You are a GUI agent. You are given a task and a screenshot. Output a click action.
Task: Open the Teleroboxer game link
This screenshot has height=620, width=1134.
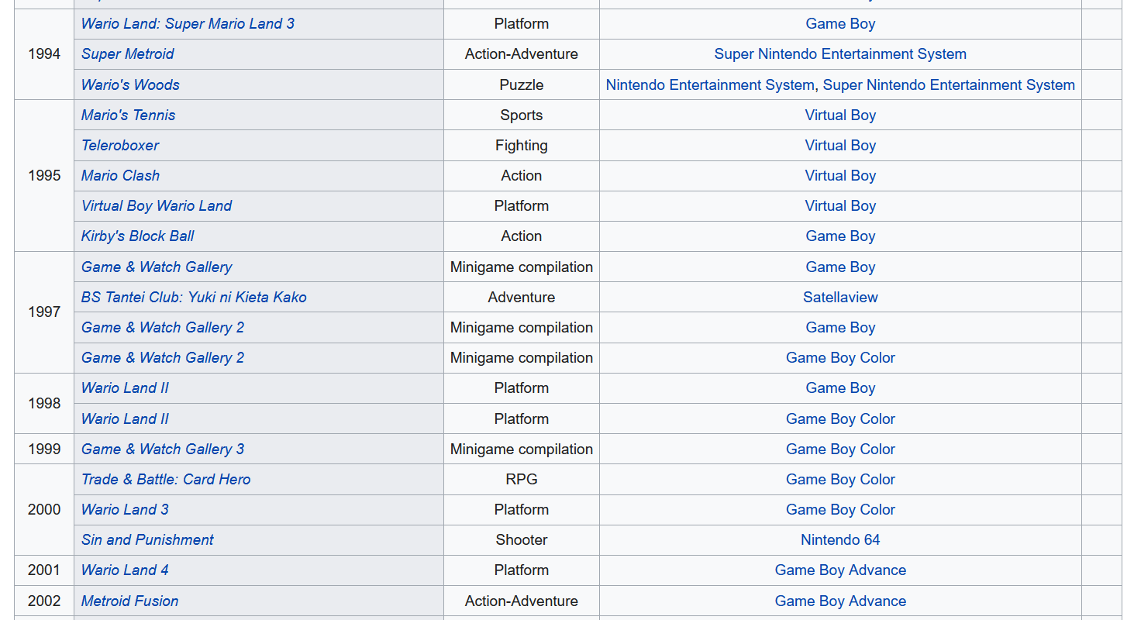tap(120, 146)
